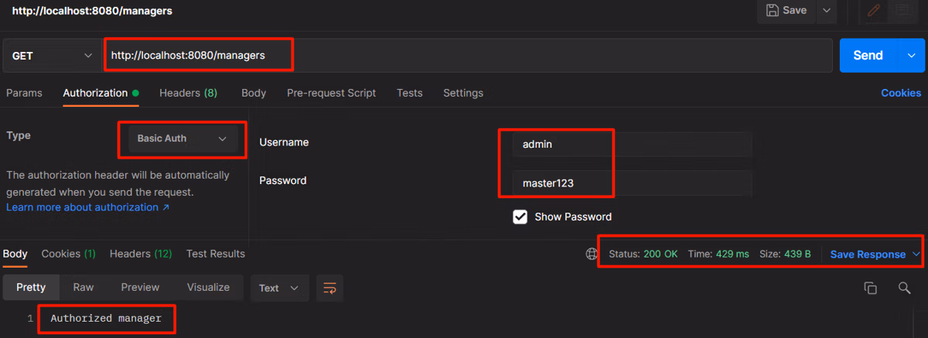This screenshot has width=928, height=338.
Task: Open the Pre-request Script tab
Action: pyautogui.click(x=331, y=93)
